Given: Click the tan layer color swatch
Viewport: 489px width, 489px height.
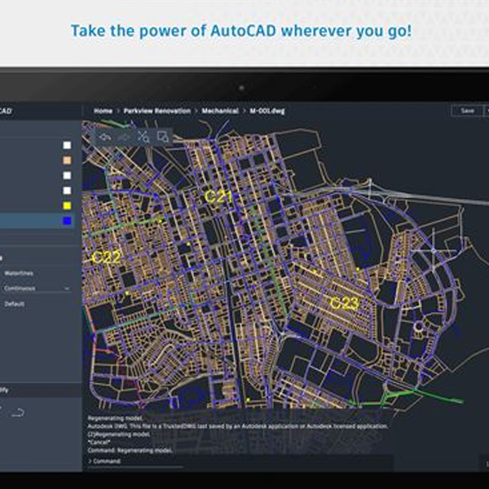Looking at the screenshot, I should tap(67, 160).
